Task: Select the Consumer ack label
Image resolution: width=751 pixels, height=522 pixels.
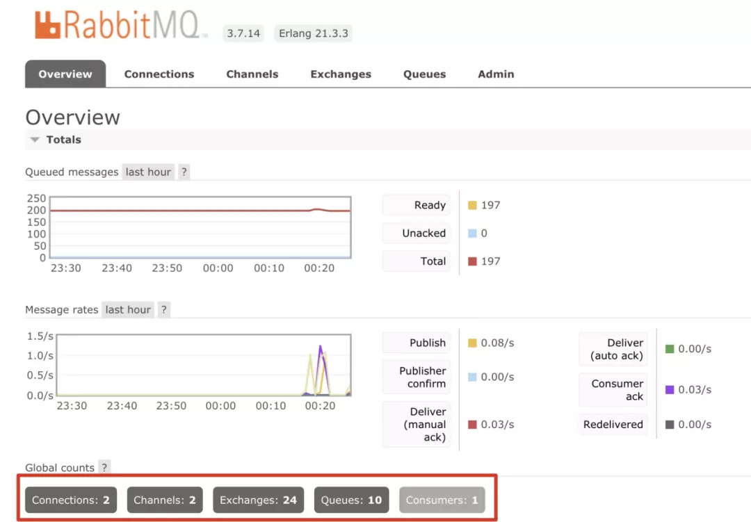Action: [x=613, y=390]
